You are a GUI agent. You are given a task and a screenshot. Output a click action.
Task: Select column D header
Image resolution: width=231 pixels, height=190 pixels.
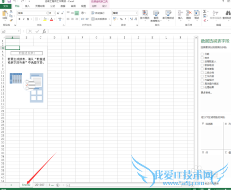pyautogui.click(x=55, y=37)
